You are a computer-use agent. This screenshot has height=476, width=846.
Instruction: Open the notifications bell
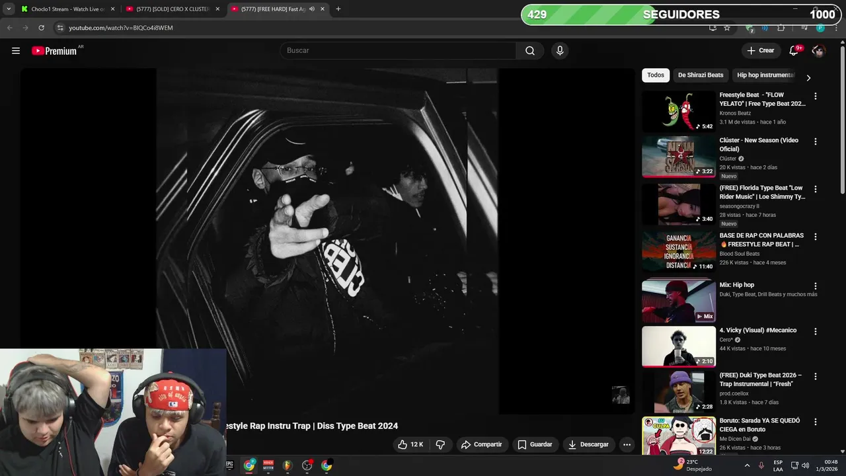pyautogui.click(x=794, y=51)
